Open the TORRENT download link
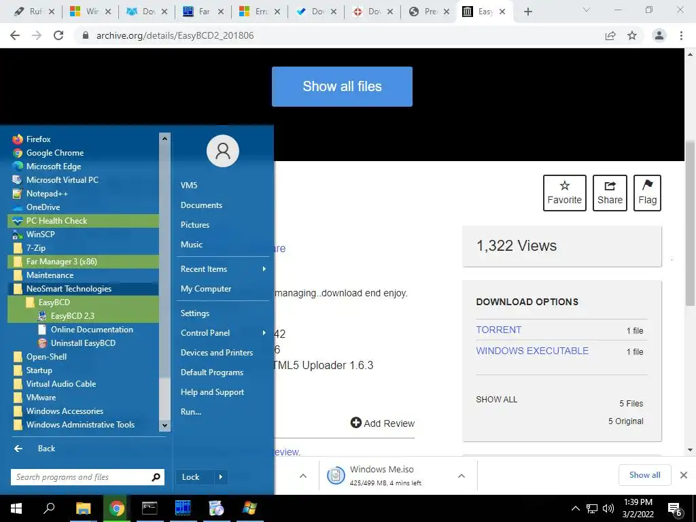The image size is (696, 522). (x=498, y=330)
